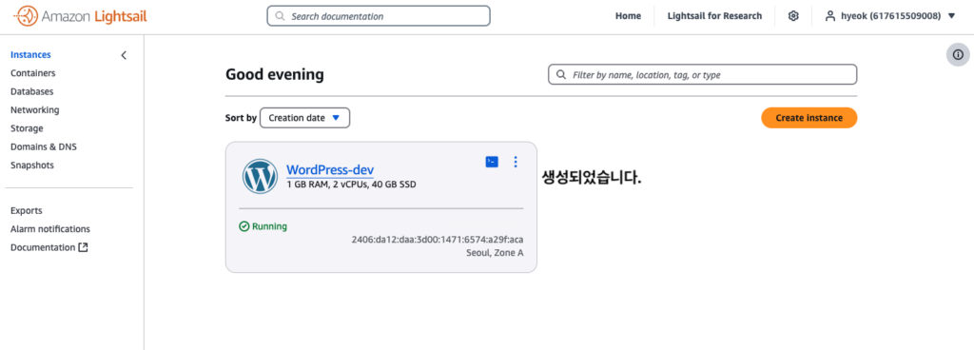Open Alarm notifications in the sidebar
Image resolution: width=974 pixels, height=350 pixels.
50,229
